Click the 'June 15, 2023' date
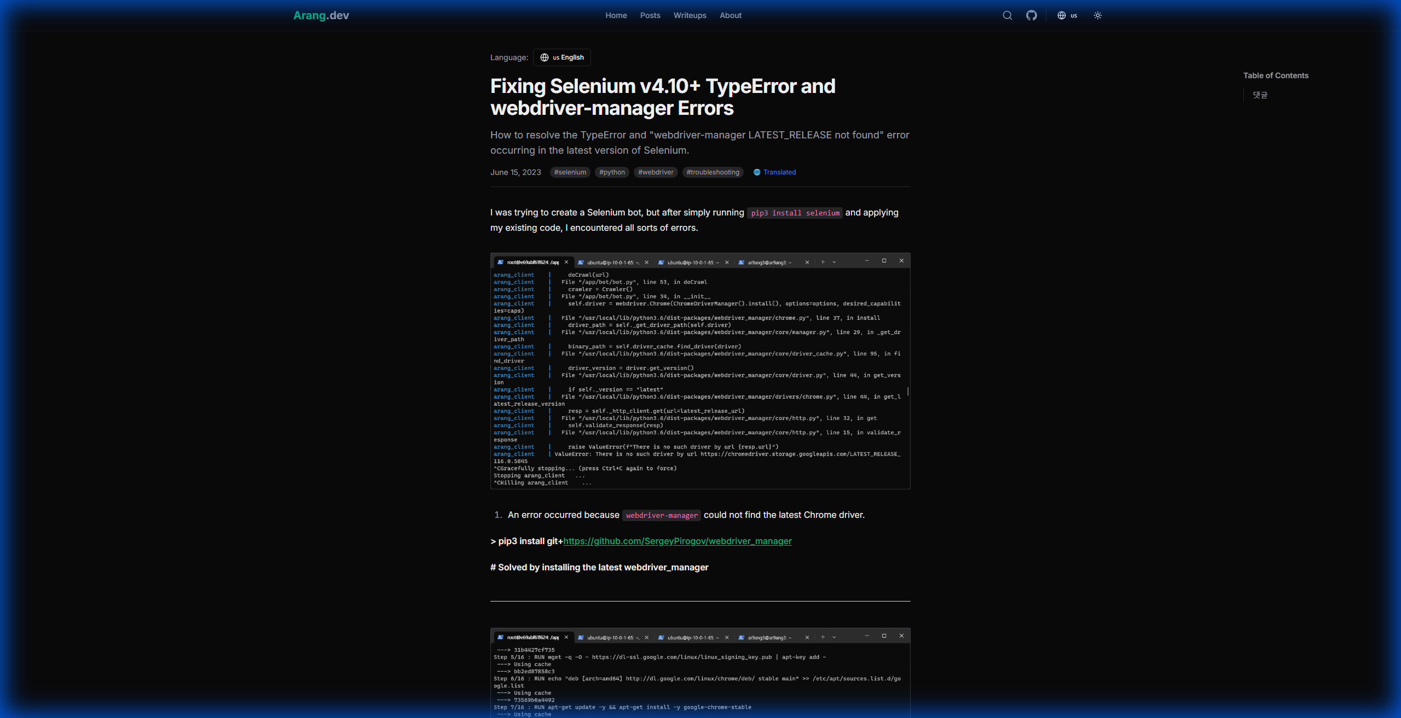1401x718 pixels. click(x=516, y=172)
